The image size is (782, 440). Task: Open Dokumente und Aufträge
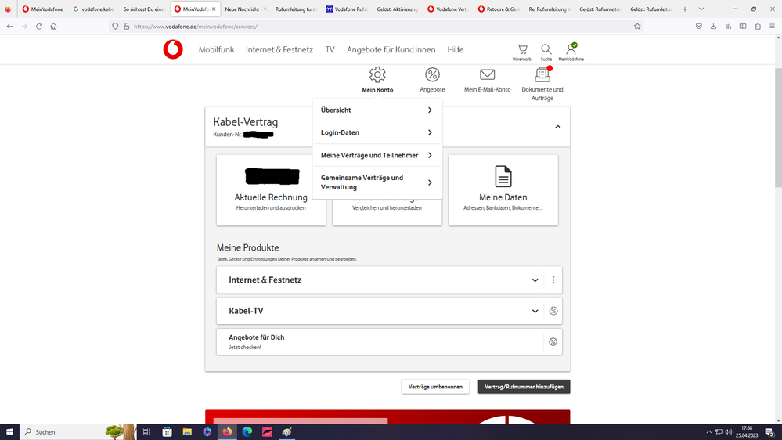point(542,84)
